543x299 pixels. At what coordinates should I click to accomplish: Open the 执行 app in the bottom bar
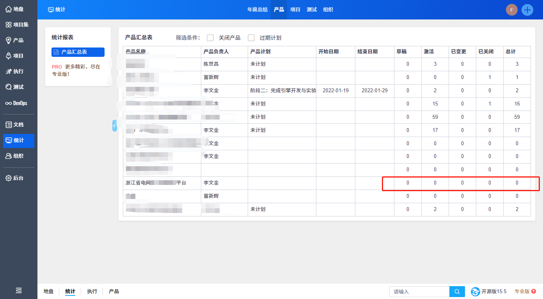pos(92,291)
